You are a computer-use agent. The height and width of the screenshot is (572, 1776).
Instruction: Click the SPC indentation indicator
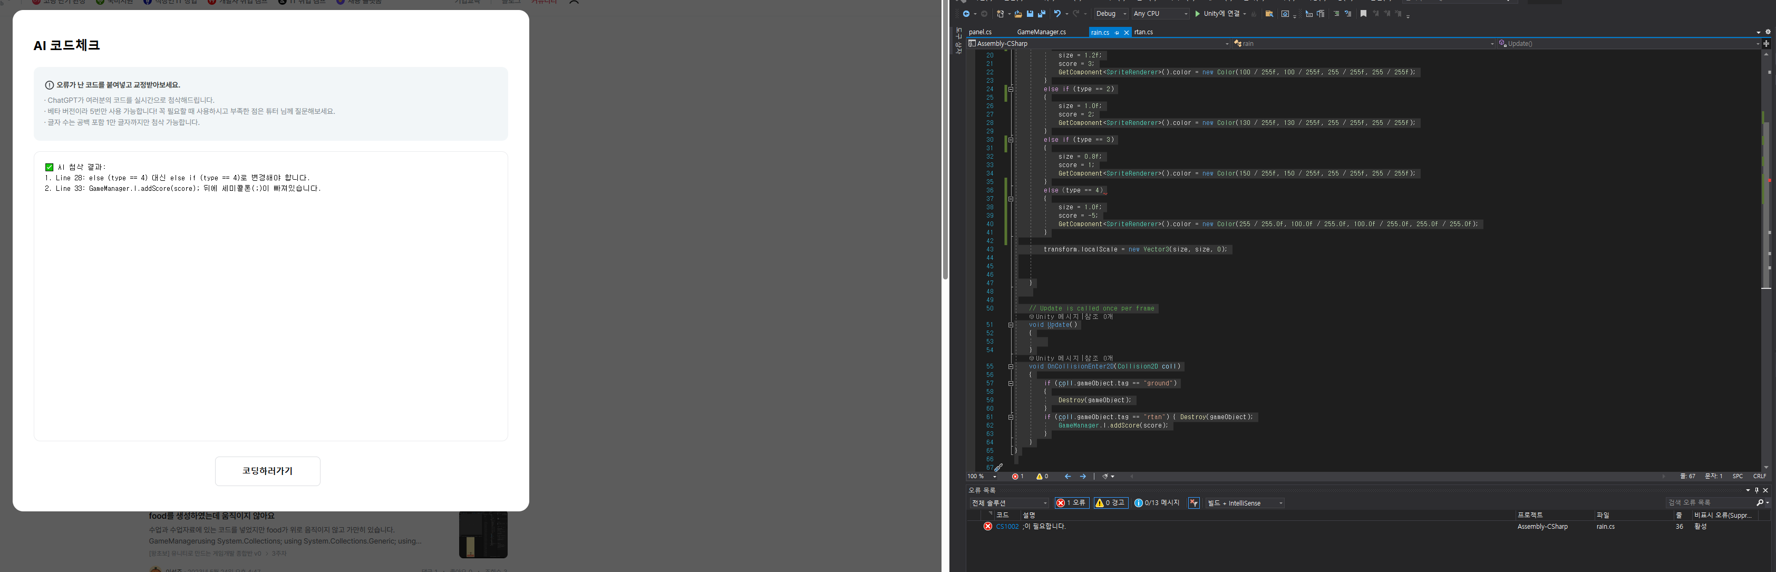pyautogui.click(x=1738, y=476)
